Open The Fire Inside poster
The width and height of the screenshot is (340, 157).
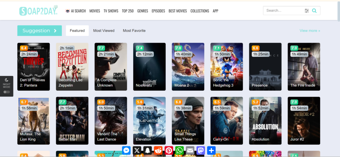pos(304,67)
